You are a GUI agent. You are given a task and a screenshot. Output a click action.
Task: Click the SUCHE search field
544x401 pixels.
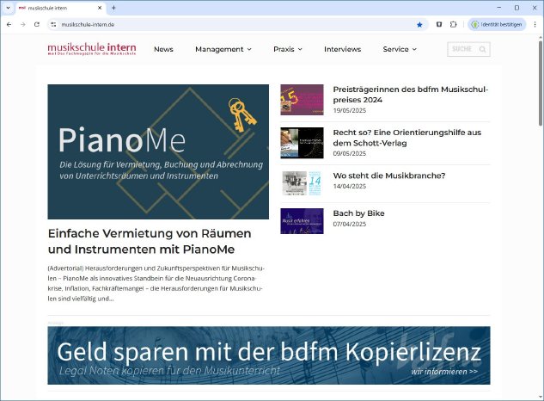pyautogui.click(x=468, y=49)
